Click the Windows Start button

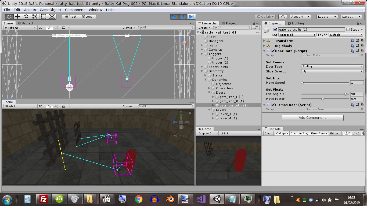[7, 199]
